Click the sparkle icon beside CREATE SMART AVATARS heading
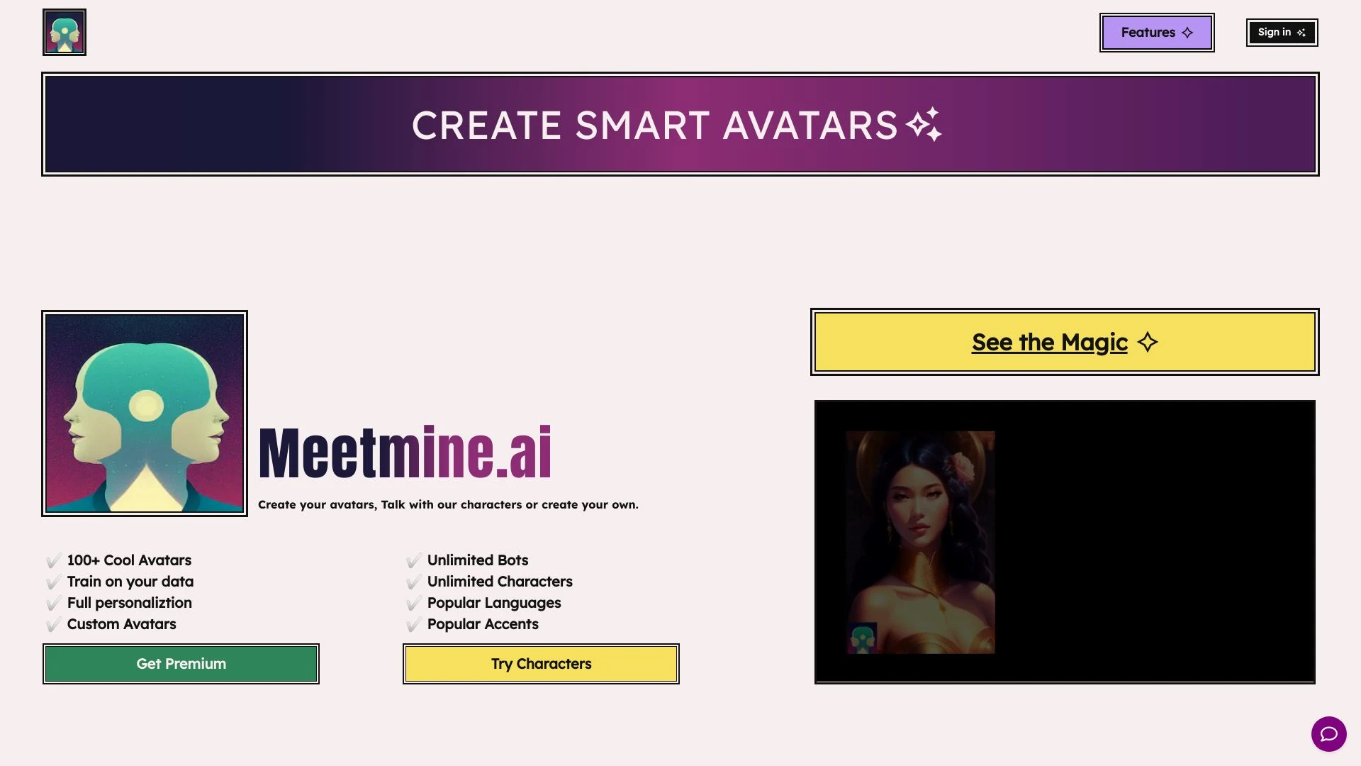The width and height of the screenshot is (1361, 766). pos(925,125)
